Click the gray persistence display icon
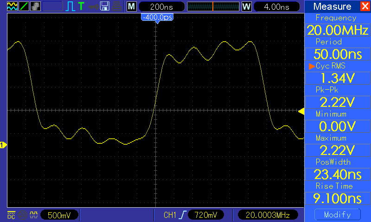The height and width of the screenshot is (222, 371). click(x=35, y=6)
